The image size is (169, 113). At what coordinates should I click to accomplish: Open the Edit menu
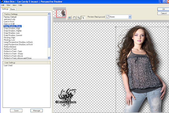point(3,5)
